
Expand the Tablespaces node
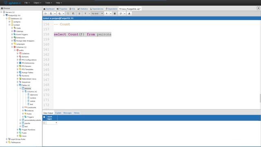(7, 143)
